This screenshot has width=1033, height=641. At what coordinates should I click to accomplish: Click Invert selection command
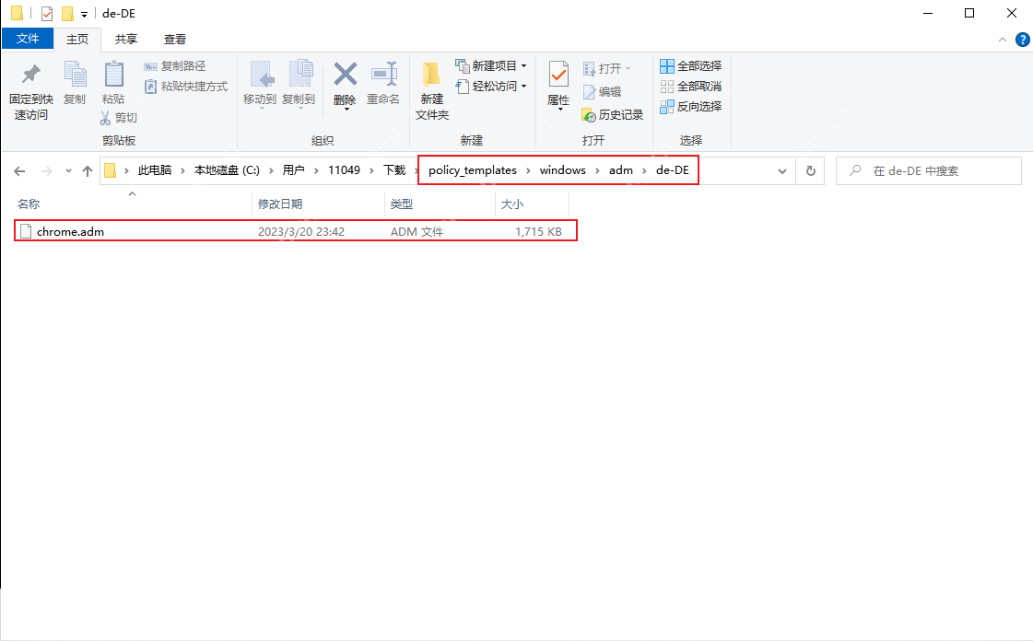tap(690, 107)
